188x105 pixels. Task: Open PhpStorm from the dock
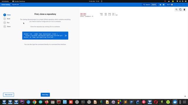[22, 102]
